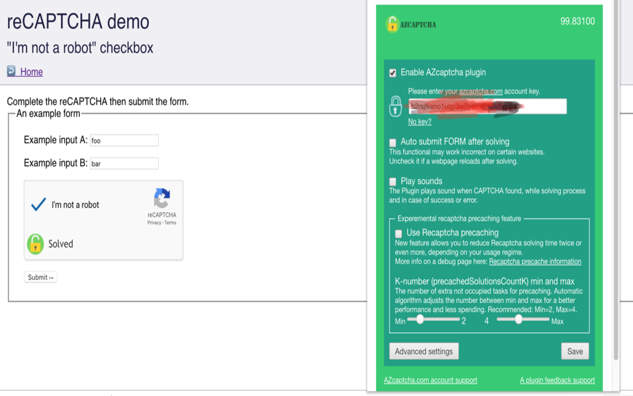
Task: Click the reCAPTCHA demo heading
Action: [78, 22]
